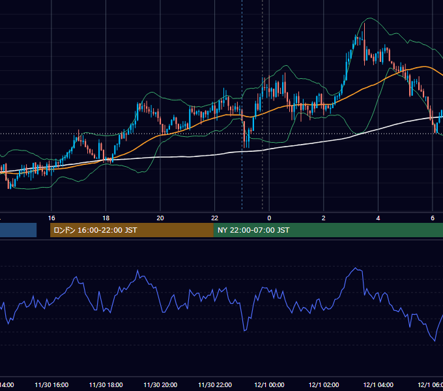This screenshot has height=391, width=443.
Task: Click the 20 hour label on price chart axis
Action: click(x=160, y=218)
